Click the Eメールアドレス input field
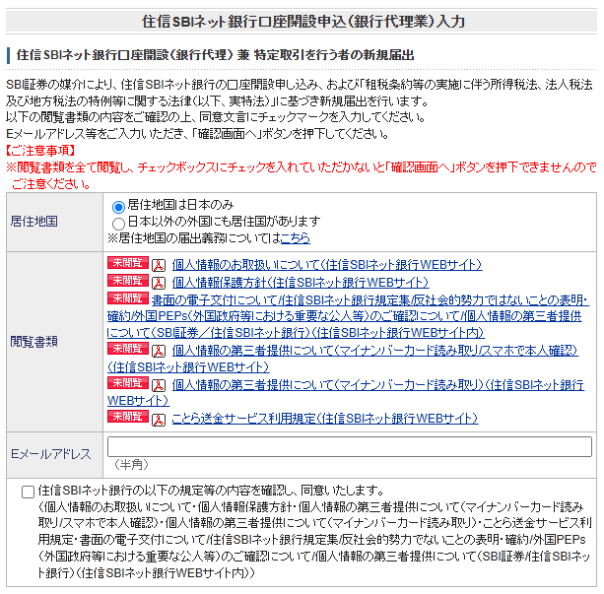This screenshot has width=604, height=594. 350,446
